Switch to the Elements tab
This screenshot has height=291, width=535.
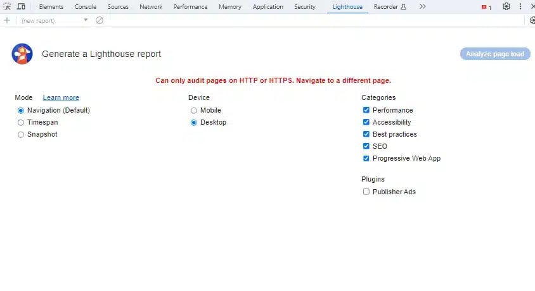(51, 7)
